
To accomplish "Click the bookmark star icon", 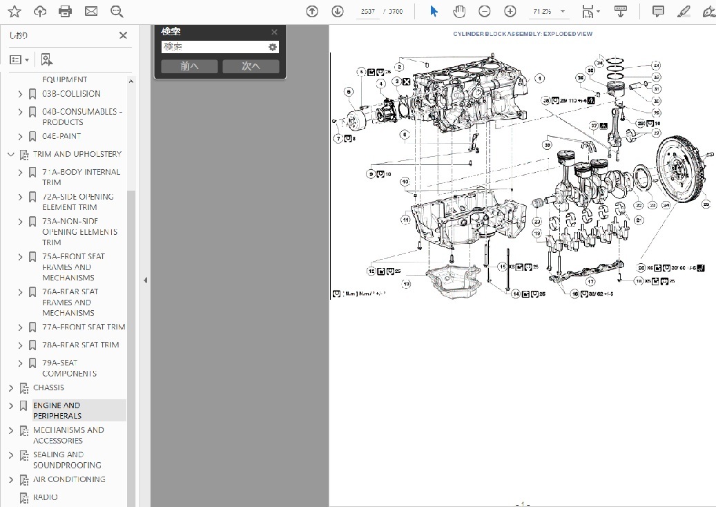I will 14,12.
